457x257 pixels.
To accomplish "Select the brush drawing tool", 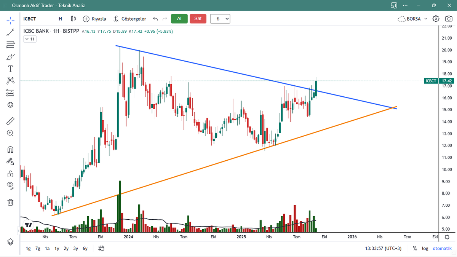I will coord(10,57).
